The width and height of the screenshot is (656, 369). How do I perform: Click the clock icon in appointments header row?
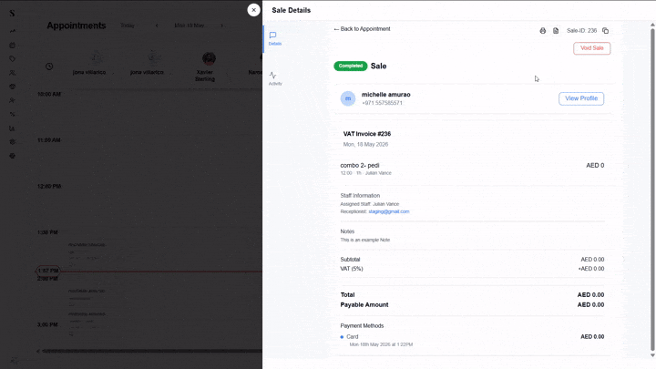click(49, 67)
